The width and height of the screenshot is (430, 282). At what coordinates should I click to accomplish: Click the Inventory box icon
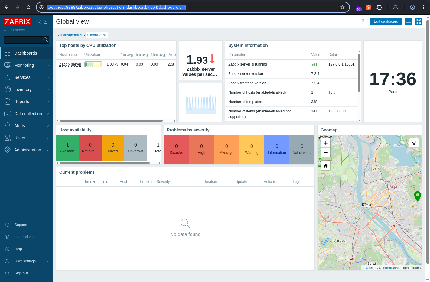click(8, 89)
